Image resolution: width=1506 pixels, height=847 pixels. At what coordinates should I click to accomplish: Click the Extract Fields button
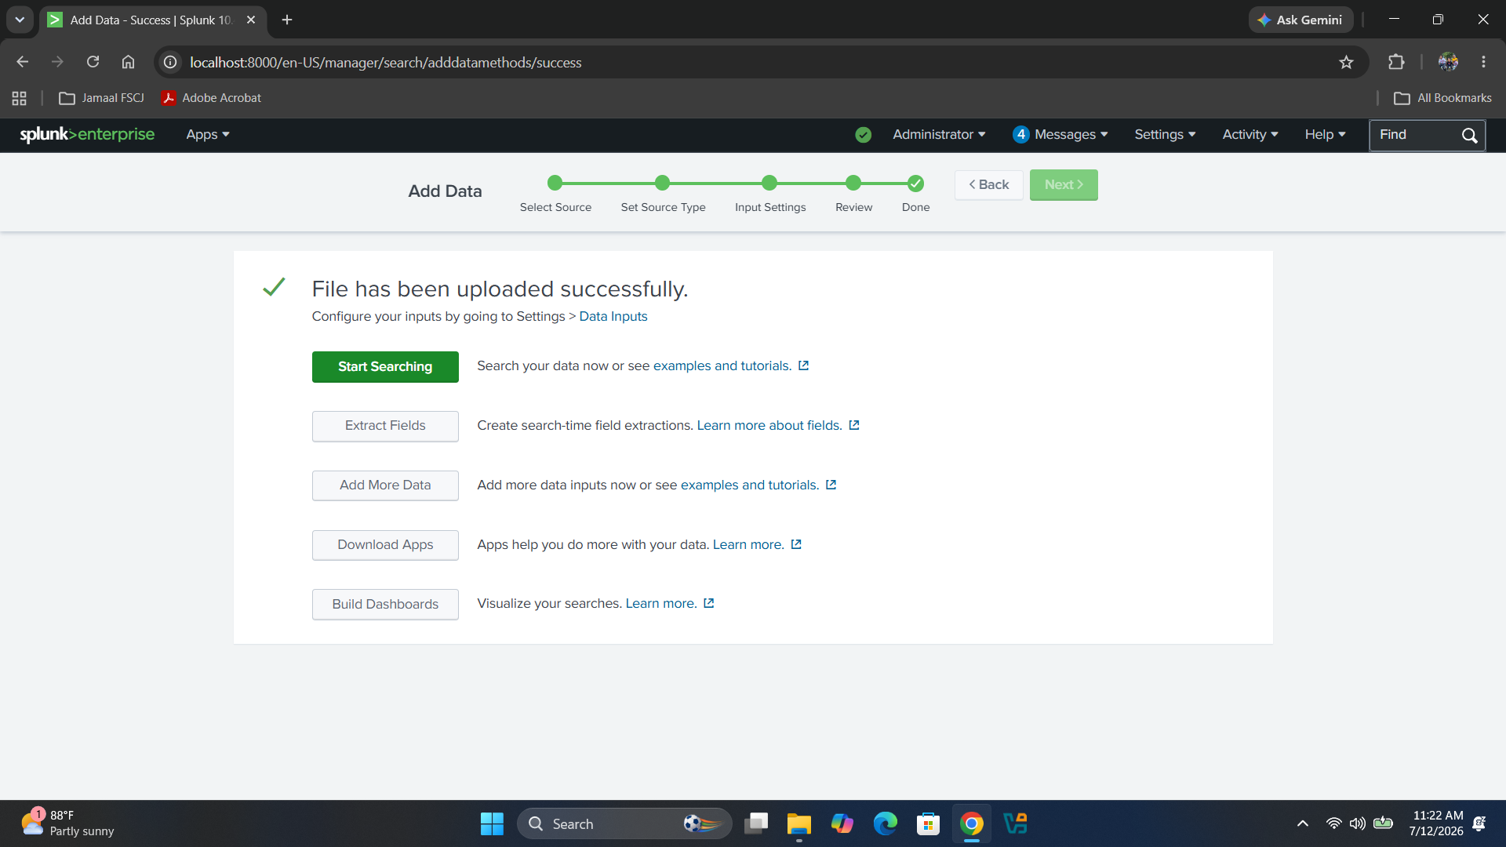(385, 426)
